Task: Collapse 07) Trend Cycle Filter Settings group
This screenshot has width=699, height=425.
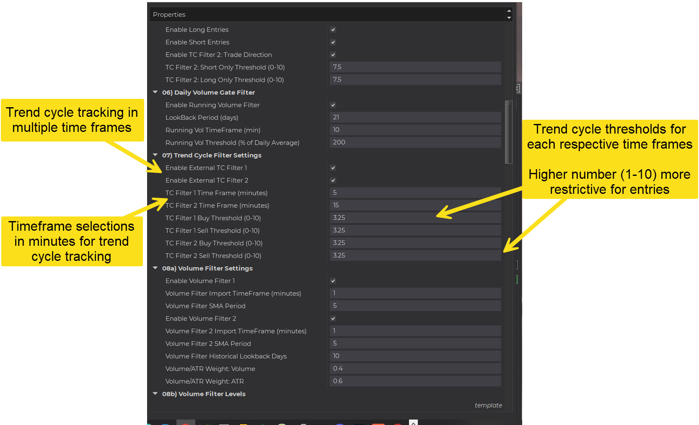Action: [155, 155]
